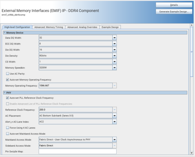The width and height of the screenshot is (195, 157).
Task: Collapse the Memory Device section
Action: pos(5,33)
